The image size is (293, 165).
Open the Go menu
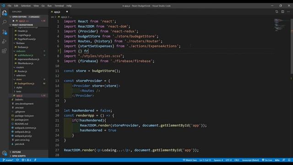click(x=43, y=6)
